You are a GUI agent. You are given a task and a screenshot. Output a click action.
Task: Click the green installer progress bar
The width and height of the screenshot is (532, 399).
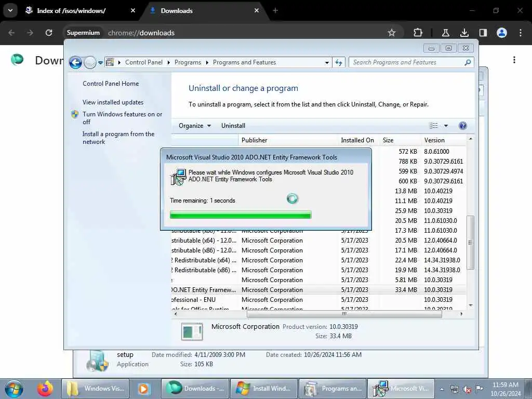[241, 215]
